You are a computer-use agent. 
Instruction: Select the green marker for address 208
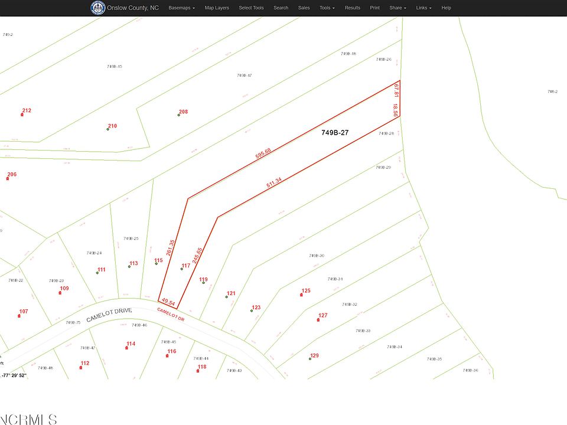point(178,115)
